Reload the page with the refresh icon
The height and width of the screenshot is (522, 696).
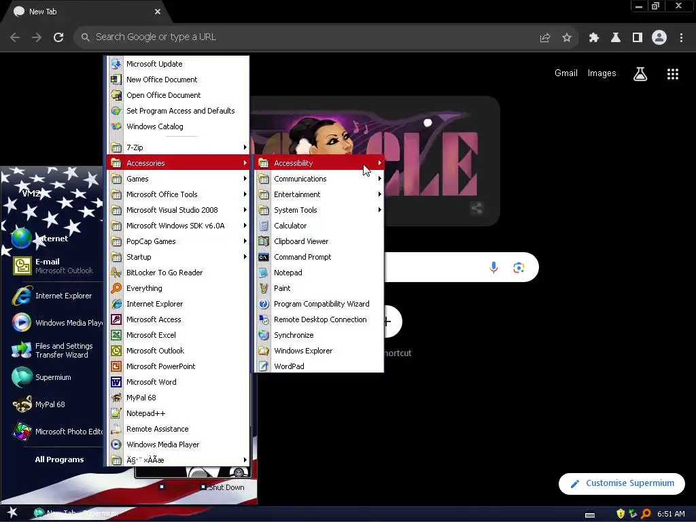pyautogui.click(x=58, y=37)
